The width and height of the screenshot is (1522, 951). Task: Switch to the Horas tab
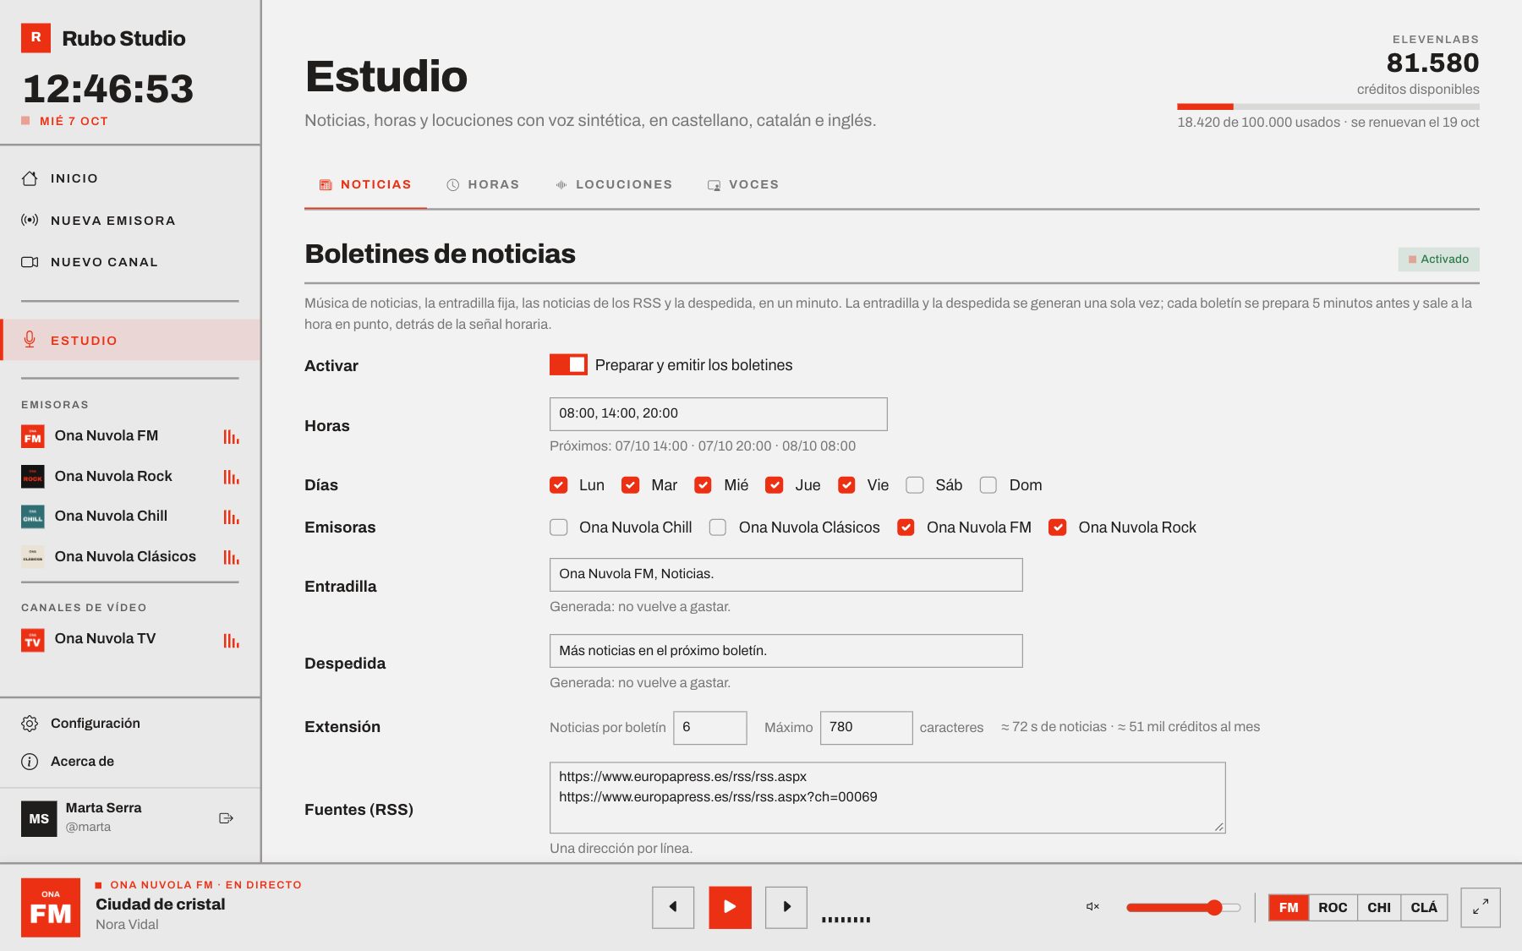tap(483, 185)
